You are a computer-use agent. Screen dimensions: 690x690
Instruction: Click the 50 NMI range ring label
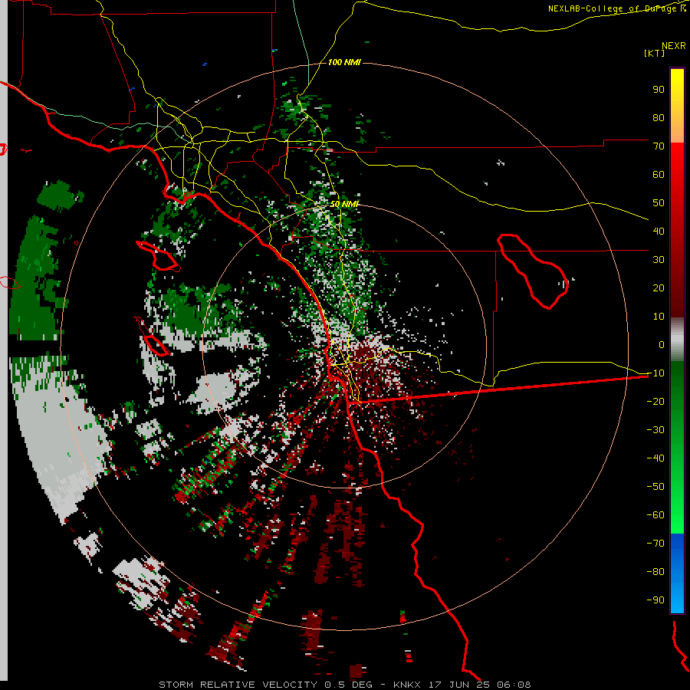tap(344, 204)
